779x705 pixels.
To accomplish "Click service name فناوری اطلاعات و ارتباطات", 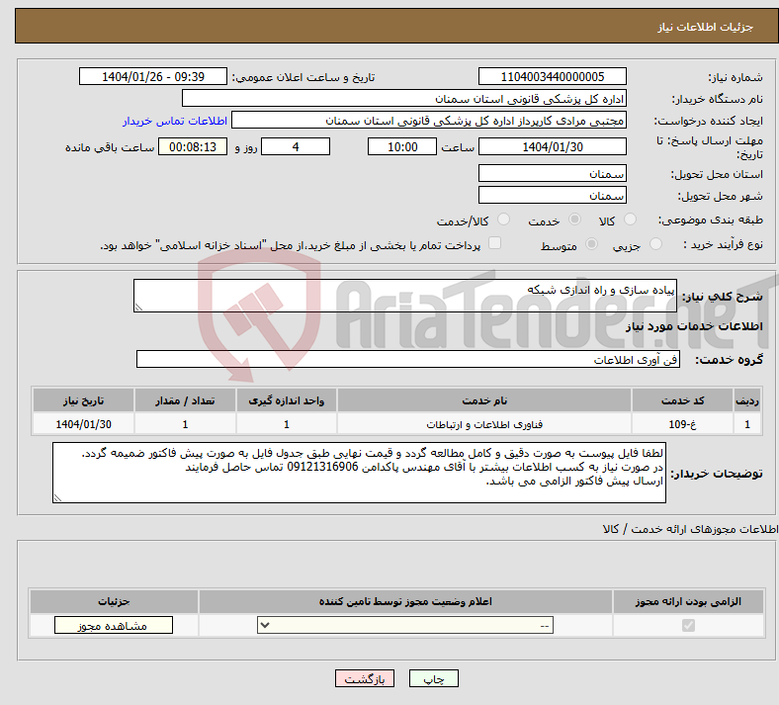I will [x=484, y=424].
